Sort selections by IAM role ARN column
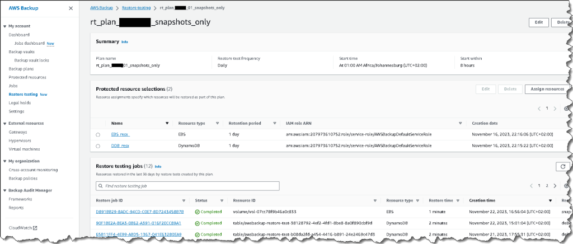573x244 pixels. tap(461, 124)
